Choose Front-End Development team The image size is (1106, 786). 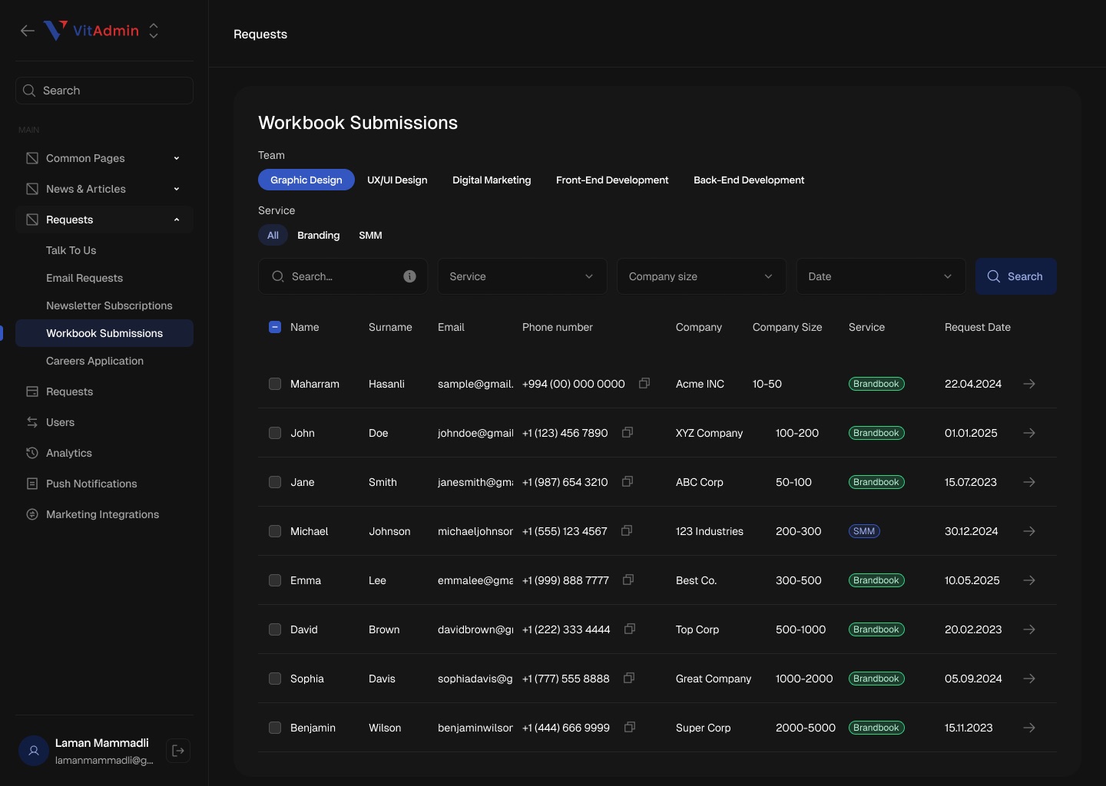click(x=612, y=180)
